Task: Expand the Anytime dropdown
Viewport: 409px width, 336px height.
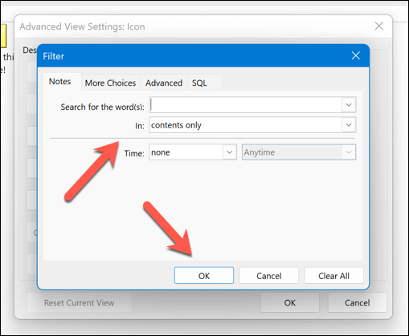Action: click(x=299, y=152)
